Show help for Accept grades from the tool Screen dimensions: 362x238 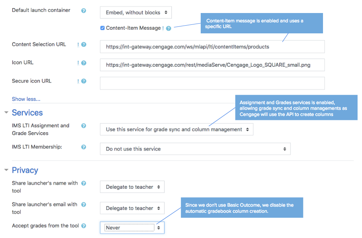click(84, 226)
